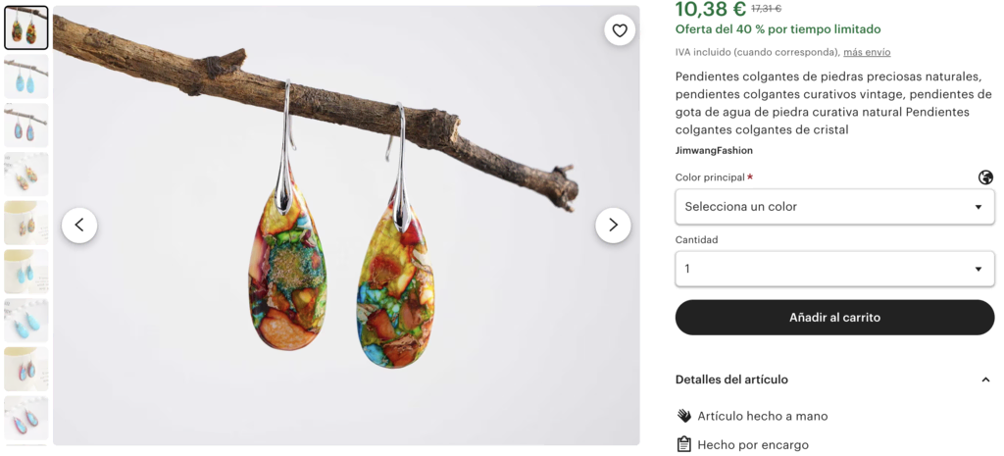Click the globe translation icon
This screenshot has width=1004, height=456.
[x=985, y=177]
